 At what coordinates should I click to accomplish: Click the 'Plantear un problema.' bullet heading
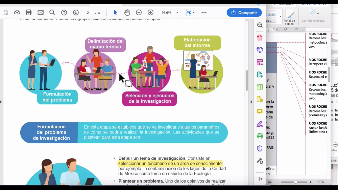tap(141, 181)
